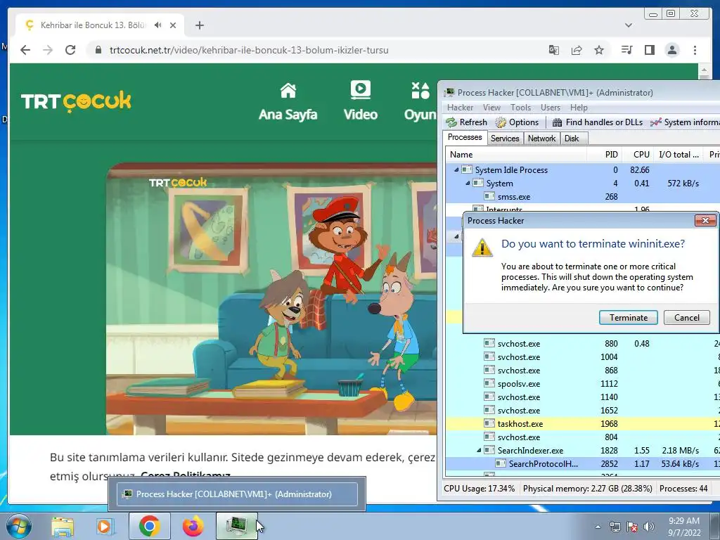This screenshot has width=720, height=540.
Task: Click the cartoon video player
Action: coord(271,298)
